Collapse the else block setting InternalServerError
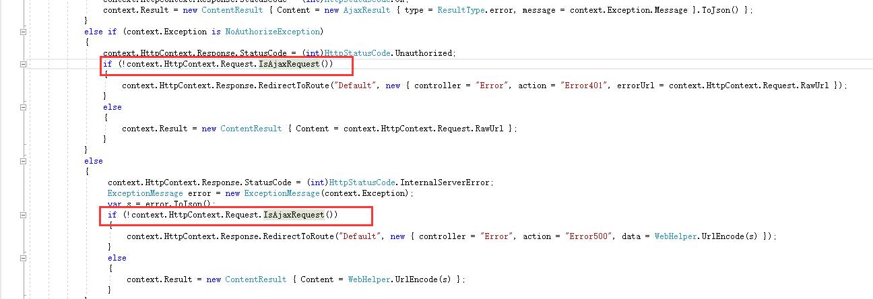Viewport: 873px width, 299px height. (24, 161)
